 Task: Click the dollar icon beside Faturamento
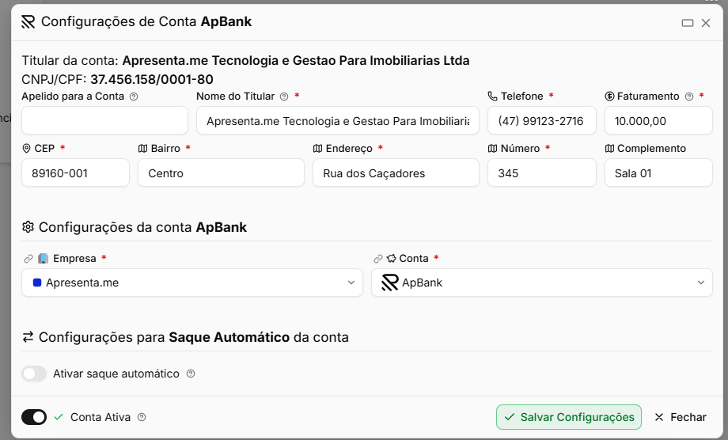609,96
